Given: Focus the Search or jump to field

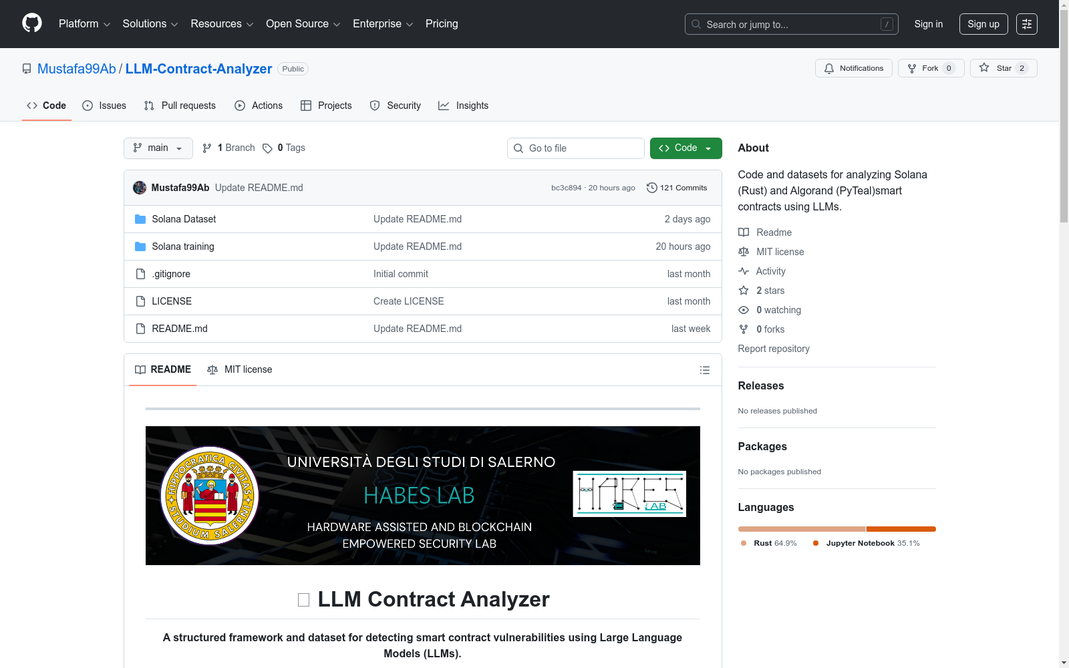Looking at the screenshot, I should [792, 24].
